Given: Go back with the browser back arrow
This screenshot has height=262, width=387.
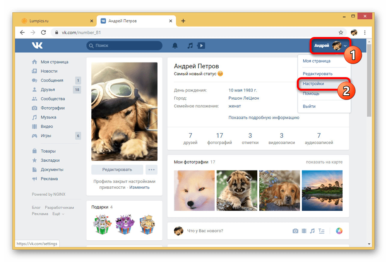Looking at the screenshot, I should point(22,32).
